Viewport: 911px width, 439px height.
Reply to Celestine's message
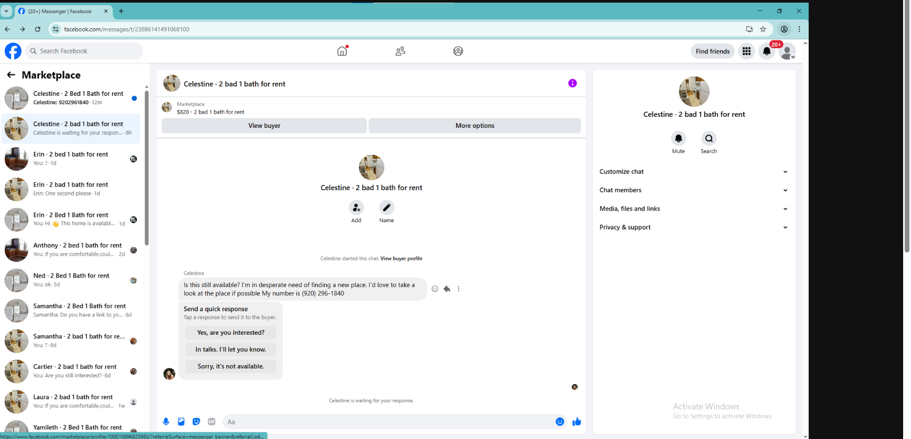(447, 289)
